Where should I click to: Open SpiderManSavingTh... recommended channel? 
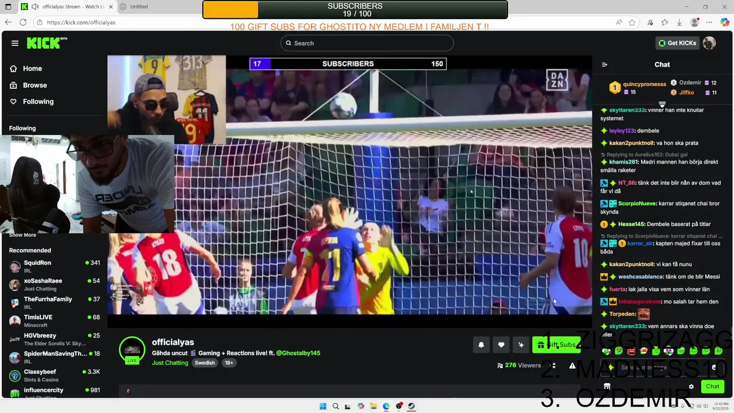click(54, 357)
